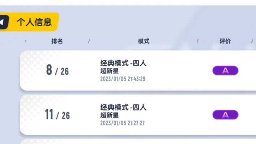The width and height of the screenshot is (256, 144).
Task: Click 超新星 label in the 21:27:27 match
Action: pyautogui.click(x=110, y=115)
